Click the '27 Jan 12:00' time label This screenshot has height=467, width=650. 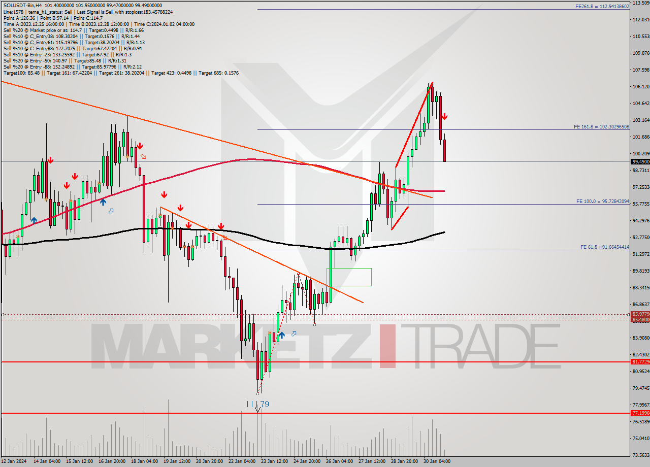[372, 462]
